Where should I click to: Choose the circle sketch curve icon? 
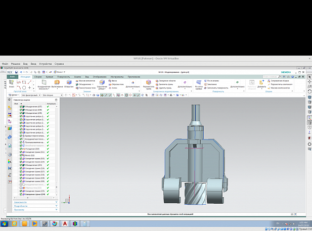click(24, 87)
